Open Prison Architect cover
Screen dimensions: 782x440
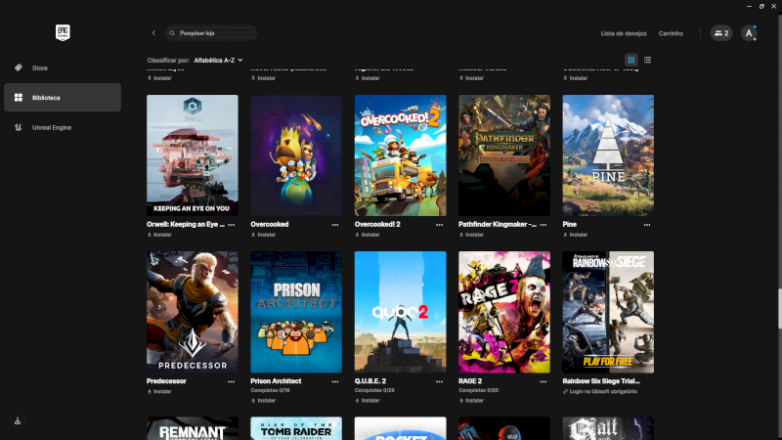(296, 312)
